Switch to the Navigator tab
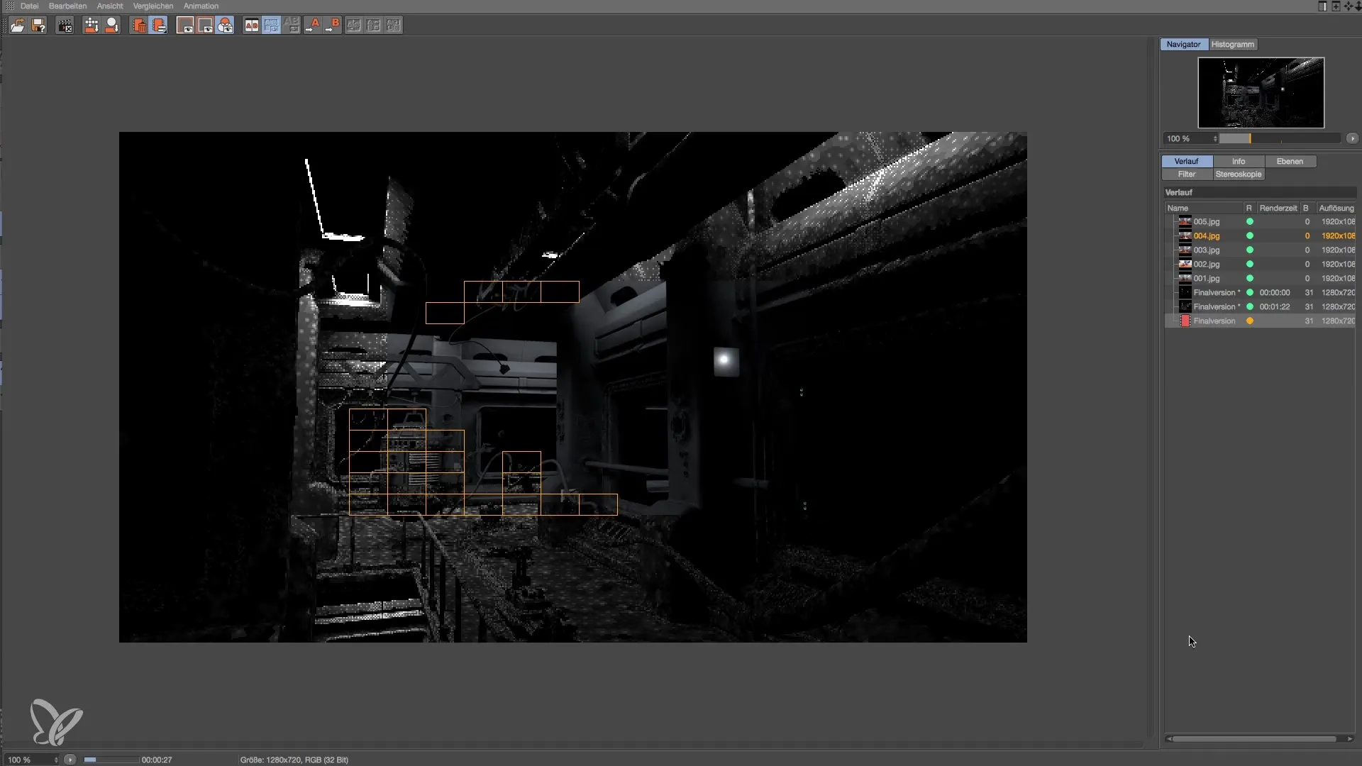 pyautogui.click(x=1184, y=44)
